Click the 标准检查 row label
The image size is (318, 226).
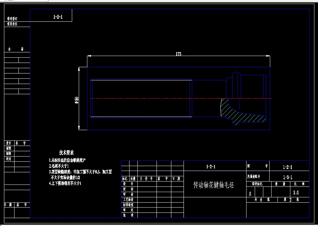pyautogui.click(x=129, y=205)
